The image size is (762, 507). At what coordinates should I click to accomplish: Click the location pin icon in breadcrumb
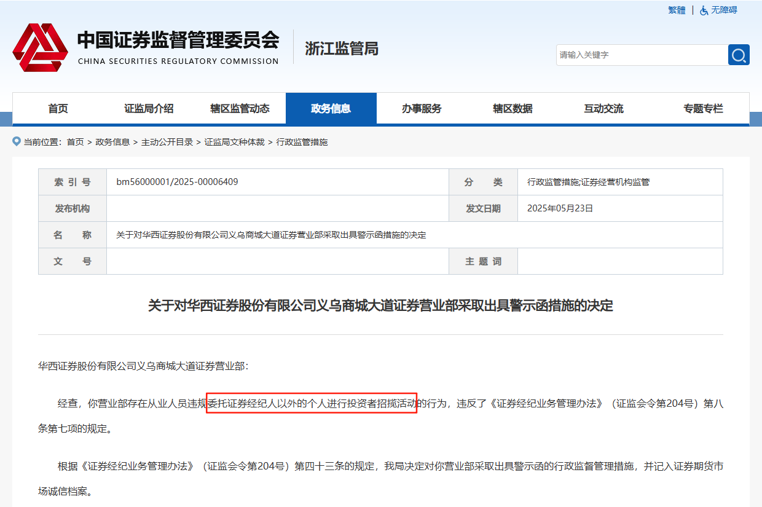click(x=17, y=142)
